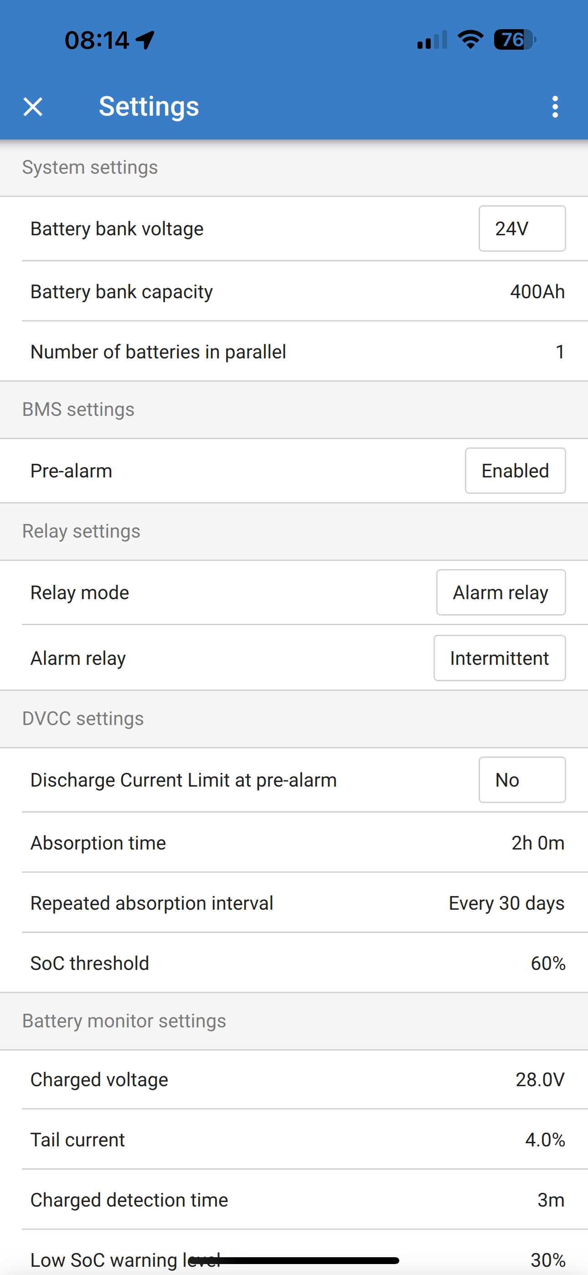This screenshot has height=1275, width=588.
Task: Edit the Charged voltage value
Action: pos(540,1079)
